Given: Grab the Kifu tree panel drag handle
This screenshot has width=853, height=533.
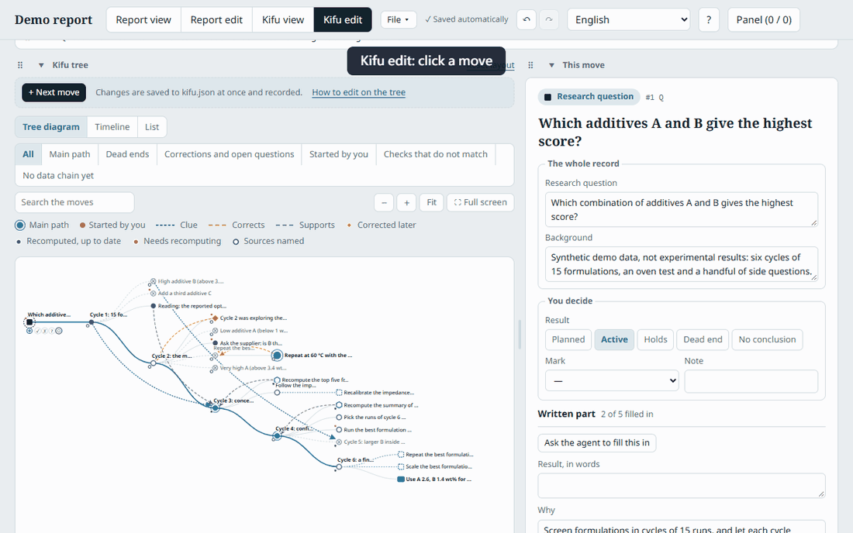Looking at the screenshot, I should 20,65.
